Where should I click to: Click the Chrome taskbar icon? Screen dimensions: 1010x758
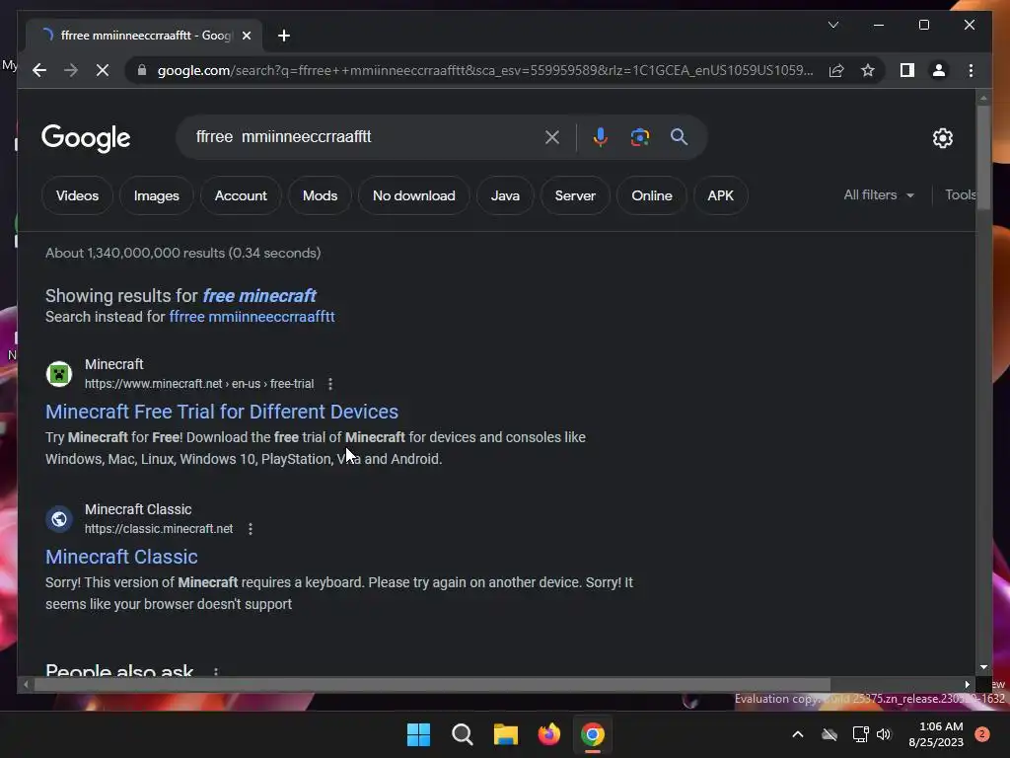593,734
